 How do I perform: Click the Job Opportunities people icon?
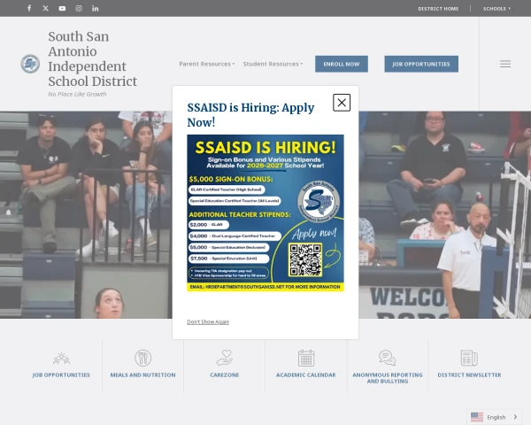[61, 359]
